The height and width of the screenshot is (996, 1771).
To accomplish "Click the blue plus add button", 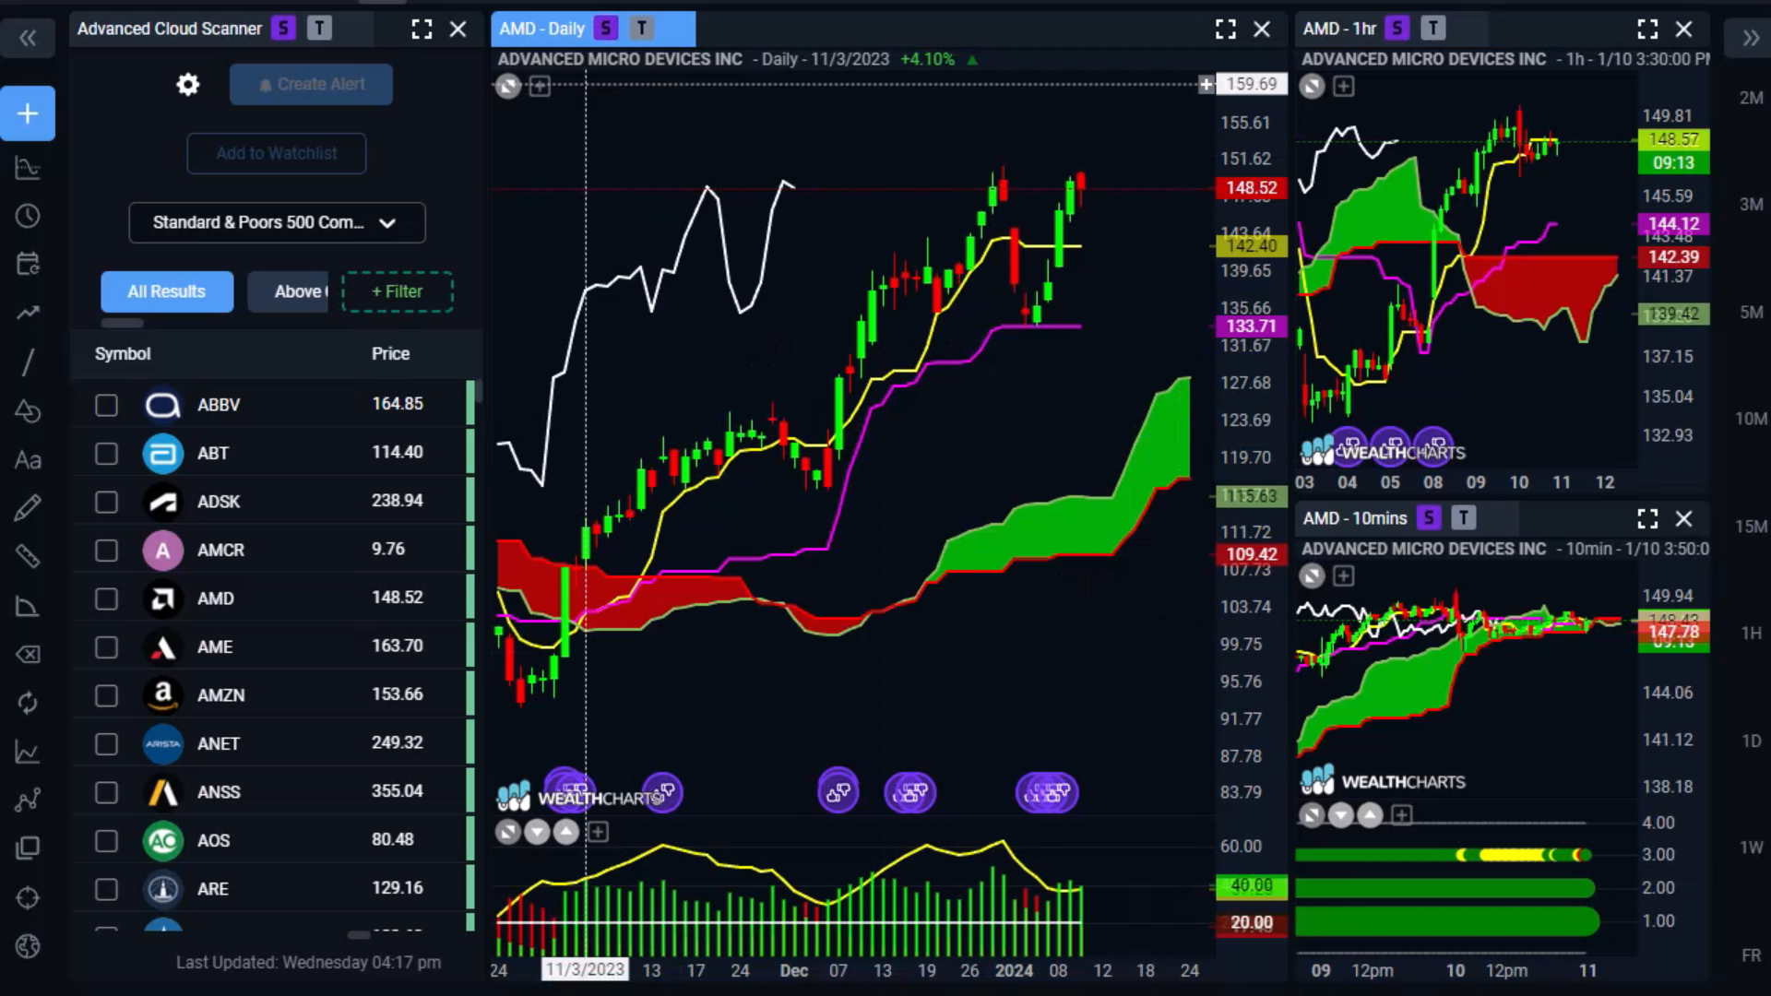I will point(28,113).
